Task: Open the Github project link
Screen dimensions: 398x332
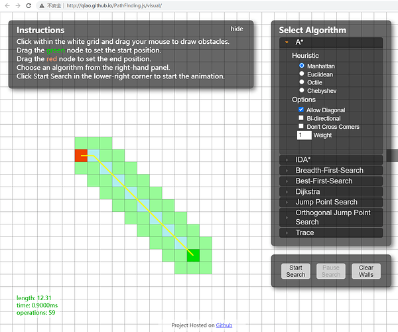Action: point(224,325)
